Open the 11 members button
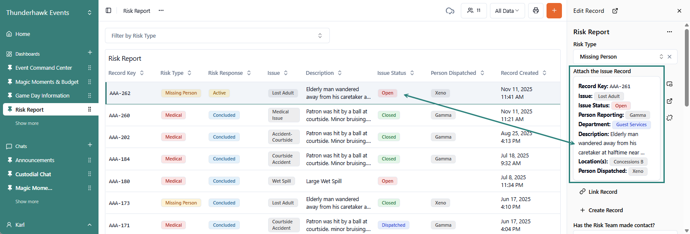The height and width of the screenshot is (234, 690). 473,11
